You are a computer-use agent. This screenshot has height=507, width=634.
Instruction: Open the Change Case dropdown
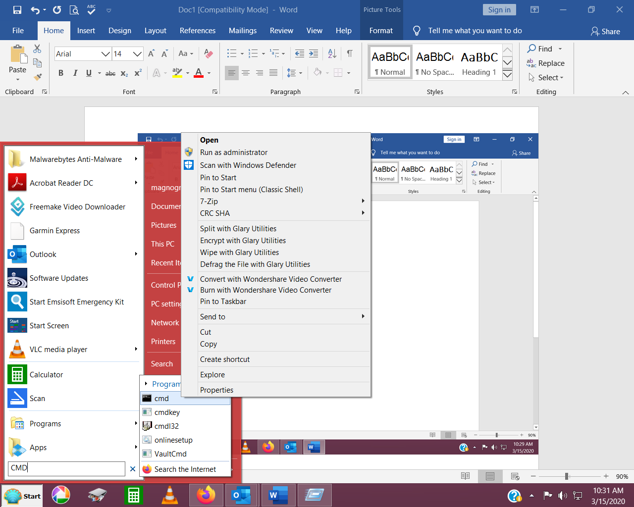click(186, 53)
